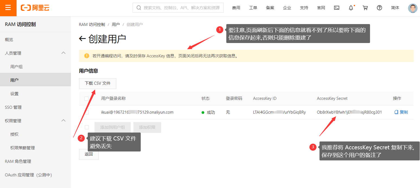Click the 添加权限 button

pos(147,127)
